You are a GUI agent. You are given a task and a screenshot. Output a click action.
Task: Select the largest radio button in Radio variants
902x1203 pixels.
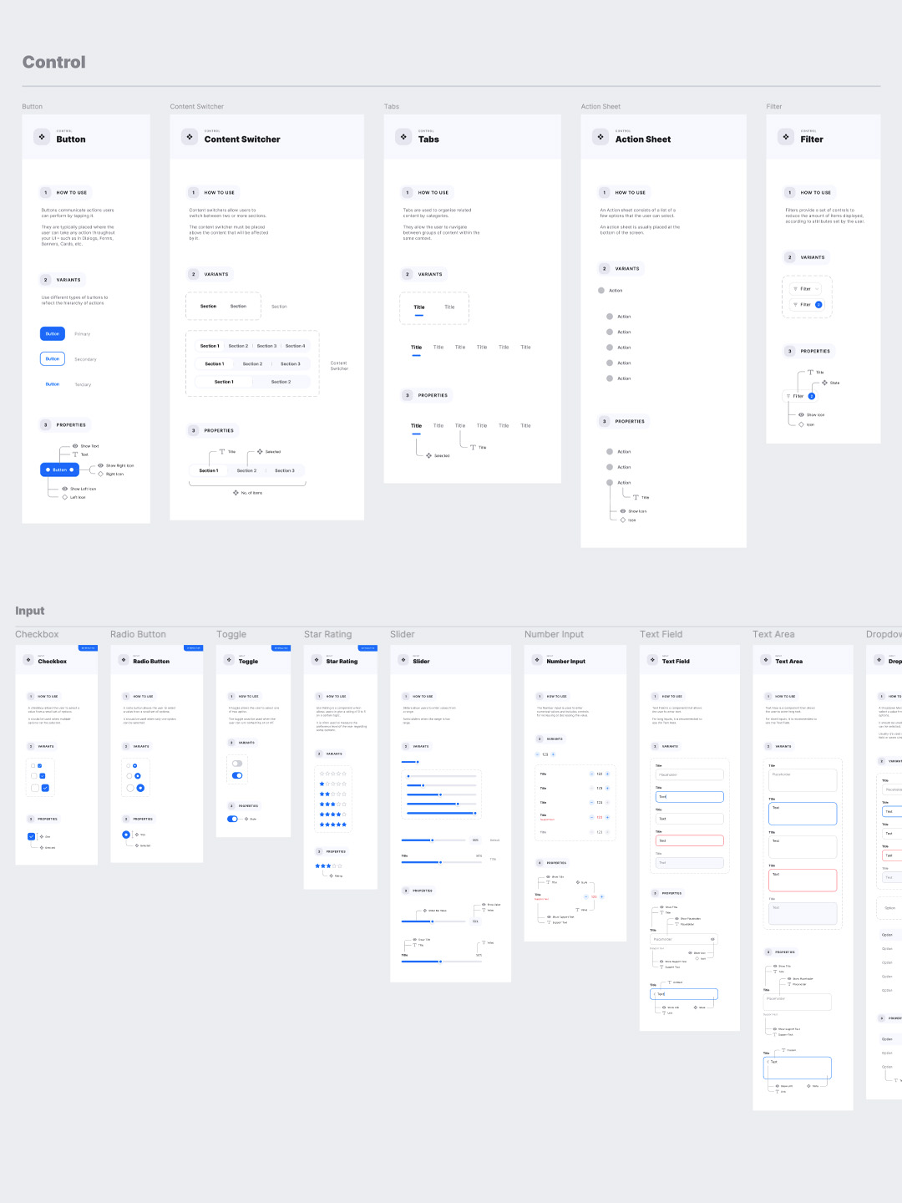point(140,788)
